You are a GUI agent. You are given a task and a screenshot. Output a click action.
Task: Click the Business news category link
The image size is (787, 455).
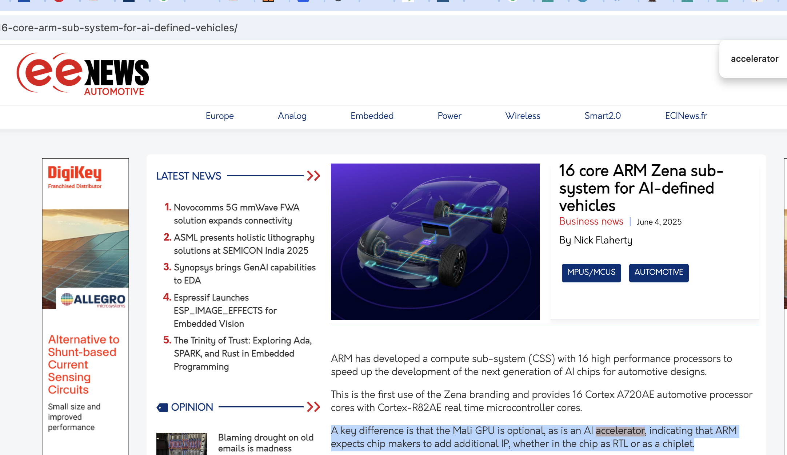pyautogui.click(x=591, y=221)
